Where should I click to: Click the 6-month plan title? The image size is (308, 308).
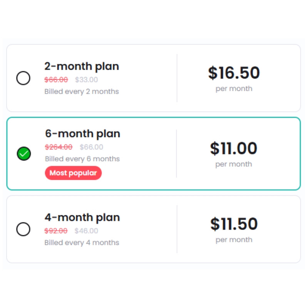(82, 134)
